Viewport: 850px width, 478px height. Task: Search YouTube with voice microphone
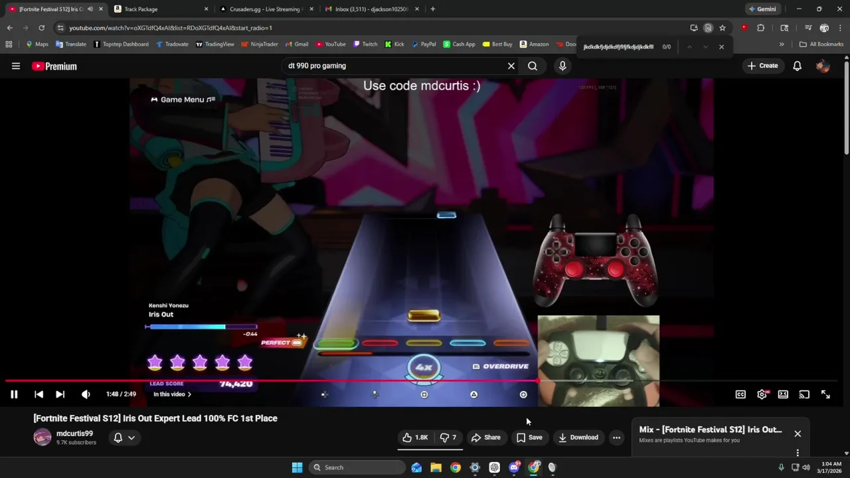pyautogui.click(x=562, y=66)
